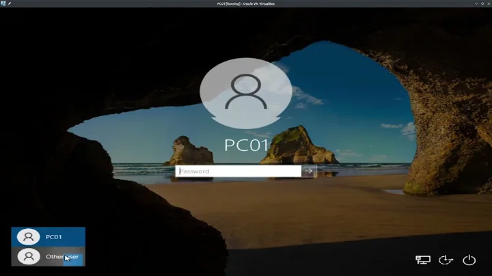Viewport: 492px width, 276px height.
Task: Switch to Other user account
Action: tap(49, 257)
